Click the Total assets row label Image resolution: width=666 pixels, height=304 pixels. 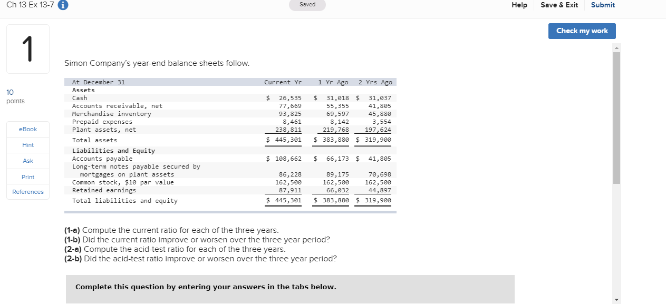pyautogui.click(x=94, y=140)
